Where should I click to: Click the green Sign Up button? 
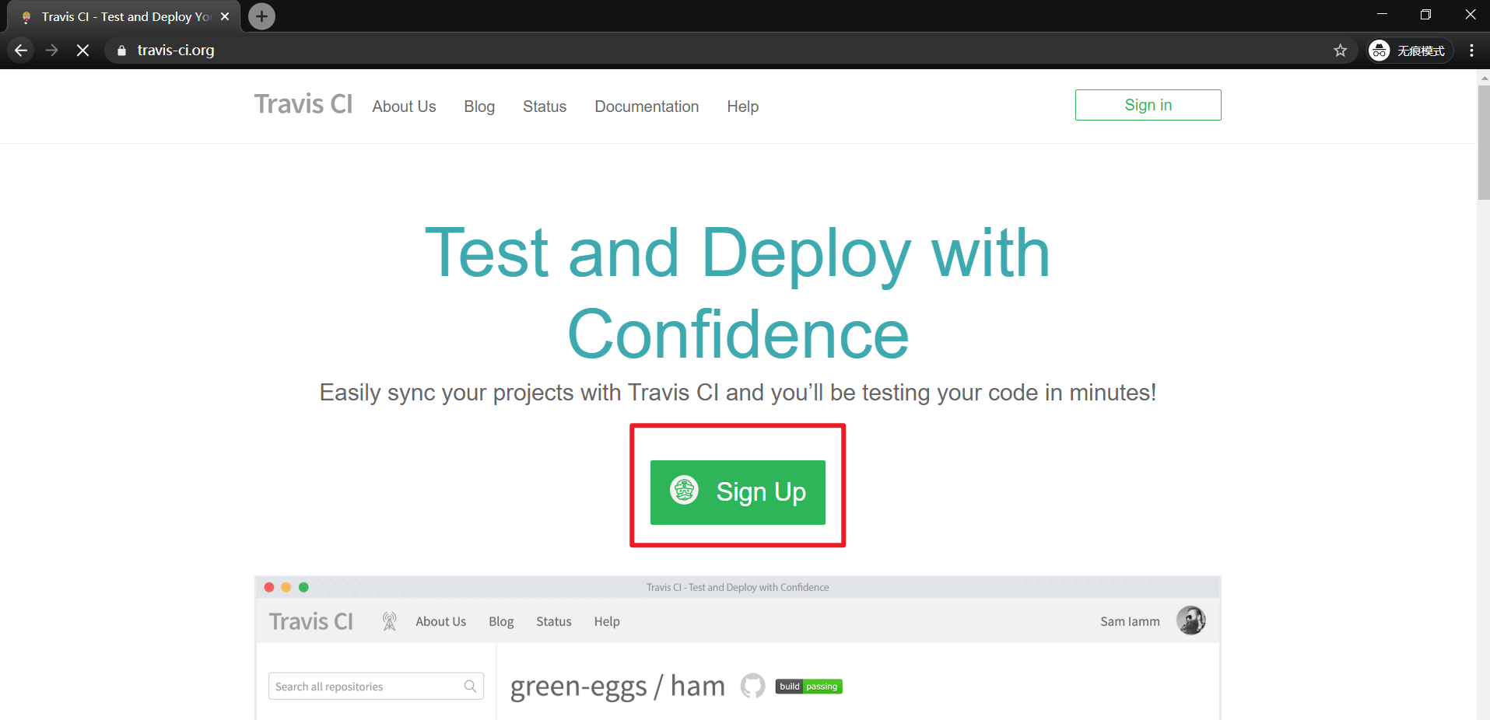tap(738, 492)
